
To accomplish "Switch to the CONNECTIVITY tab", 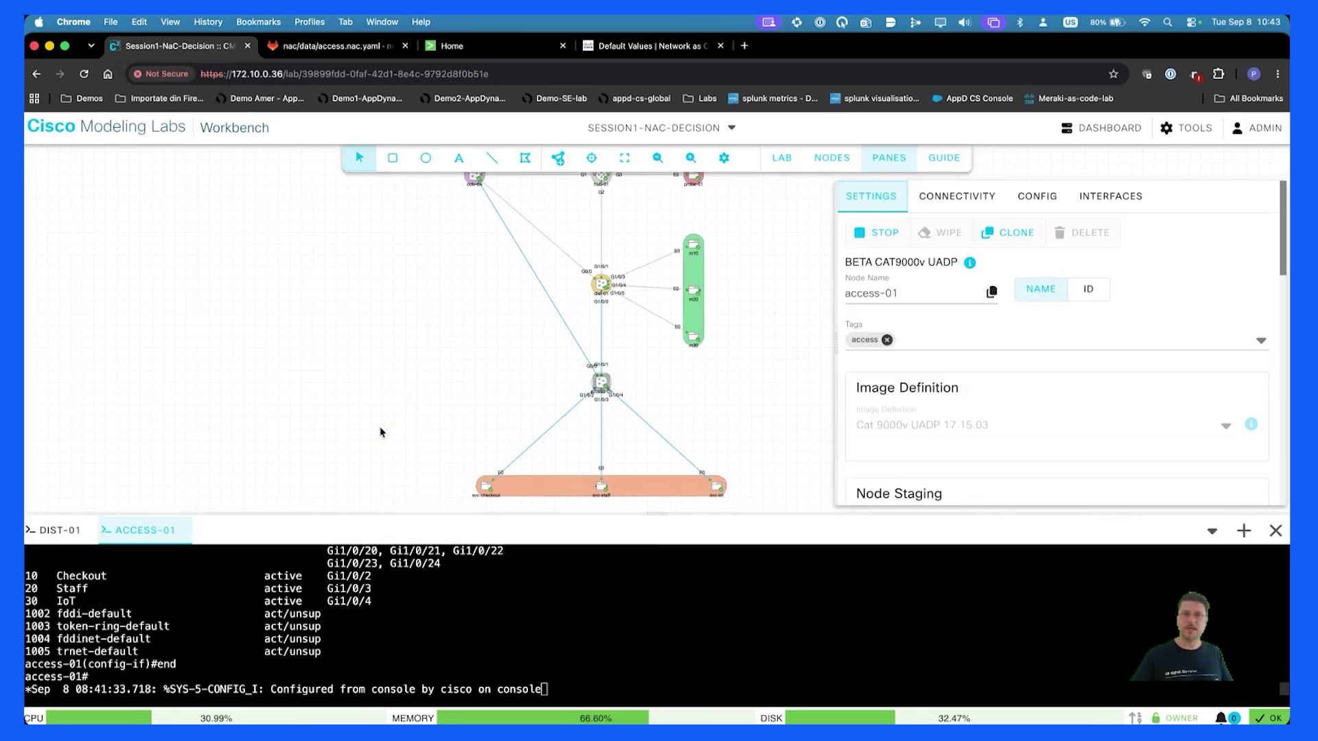I will point(957,196).
